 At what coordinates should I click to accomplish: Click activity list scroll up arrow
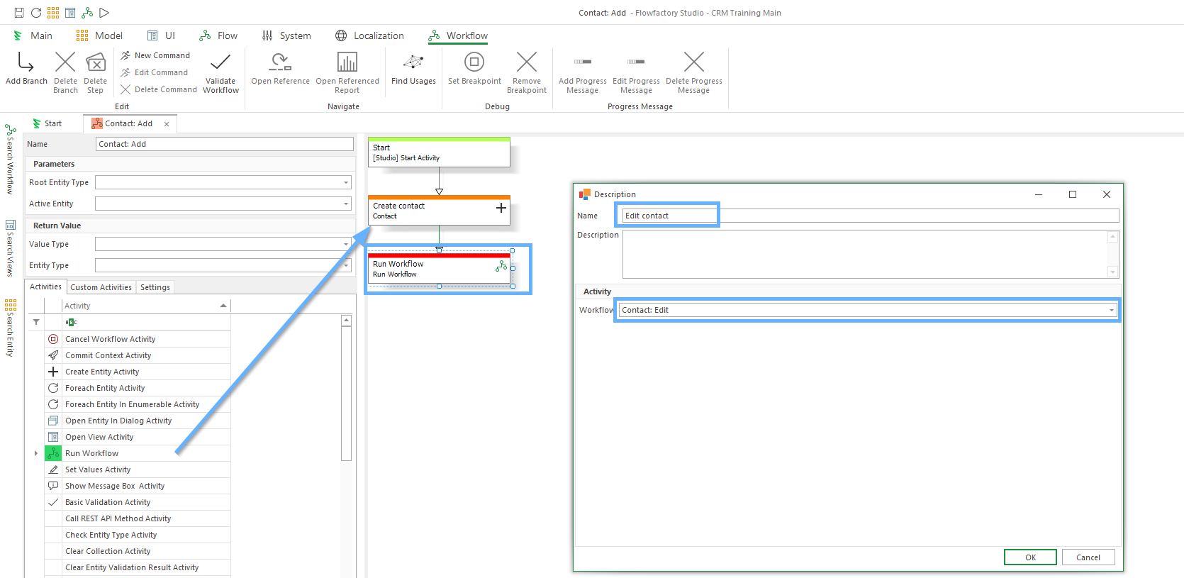point(347,321)
